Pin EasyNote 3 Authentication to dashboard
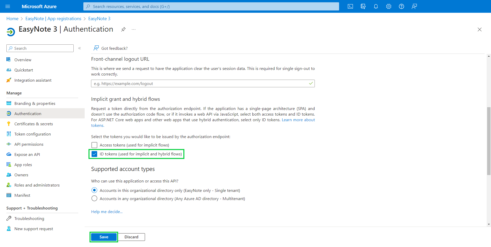 [124, 29]
